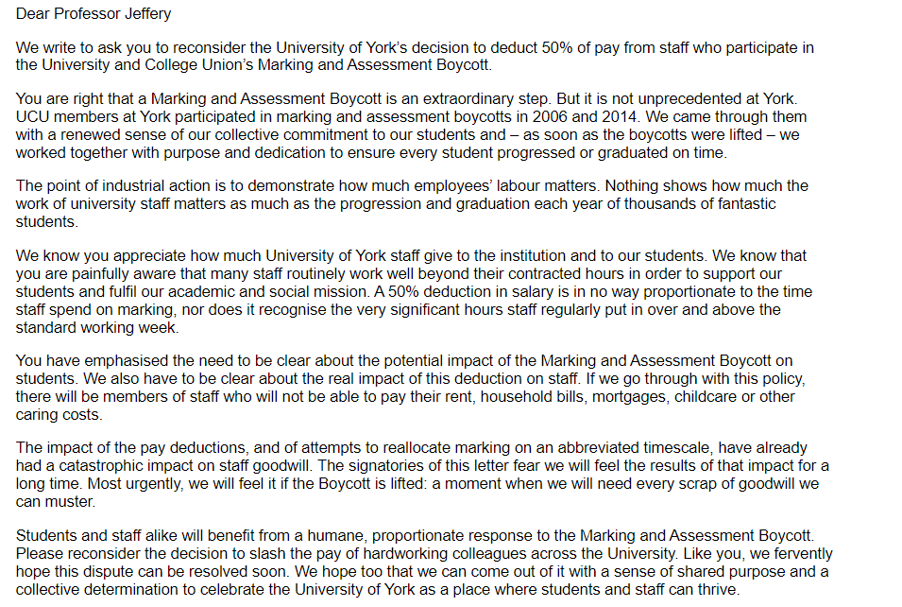Image resolution: width=902 pixels, height=607 pixels.
Task: Click the greeting "Dear Professor Jeffery"
Action: coord(94,14)
